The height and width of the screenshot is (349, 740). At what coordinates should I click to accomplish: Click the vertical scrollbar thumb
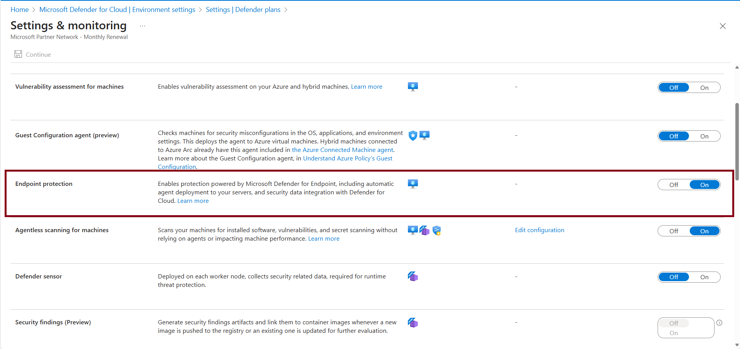(x=737, y=142)
